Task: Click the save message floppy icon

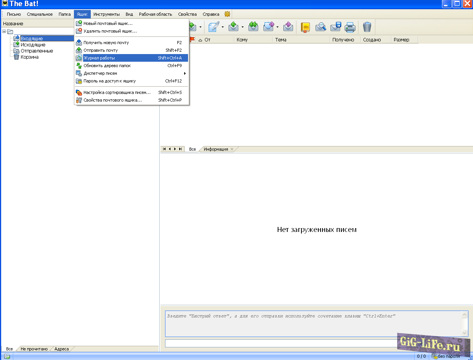Action: coord(336,27)
